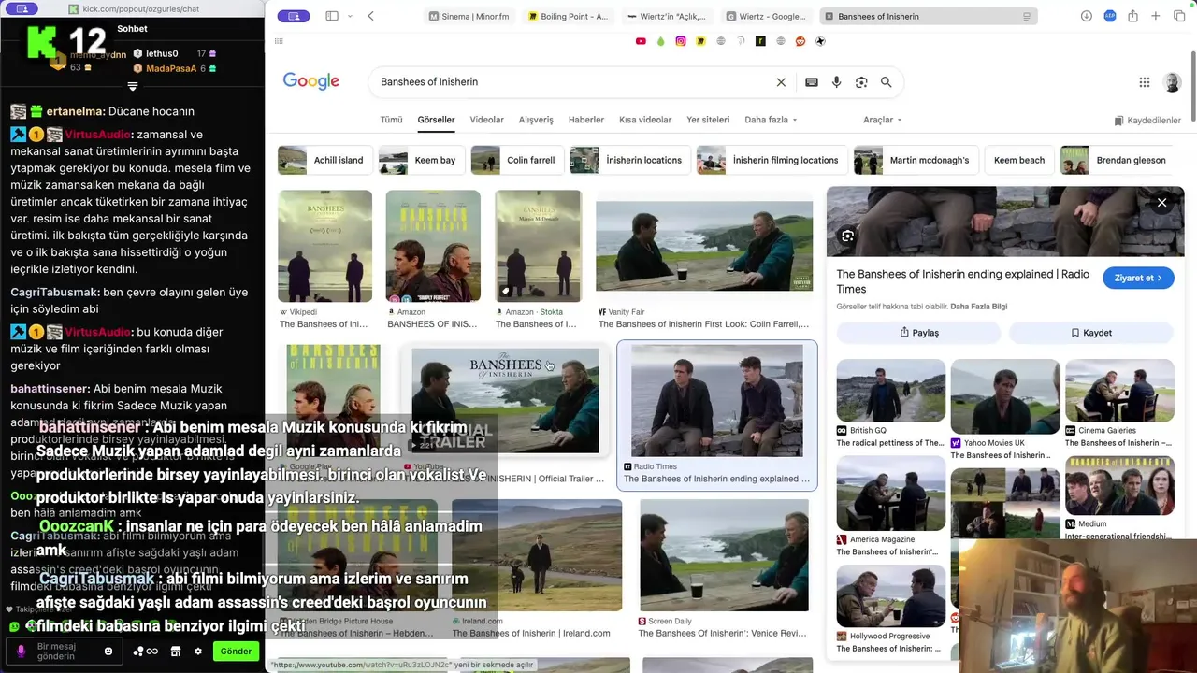Viewport: 1197px width, 673px height.
Task: Click the Kick chat message input
Action: 64,652
